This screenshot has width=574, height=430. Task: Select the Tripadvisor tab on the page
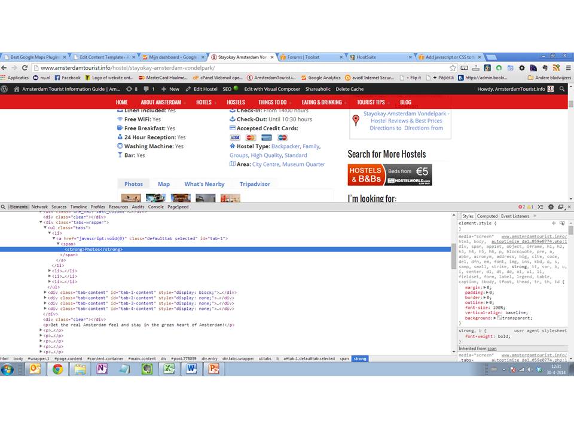pyautogui.click(x=255, y=184)
